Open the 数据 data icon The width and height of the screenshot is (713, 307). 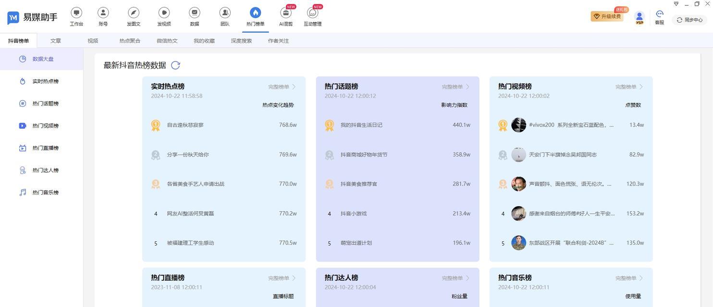pyautogui.click(x=195, y=13)
